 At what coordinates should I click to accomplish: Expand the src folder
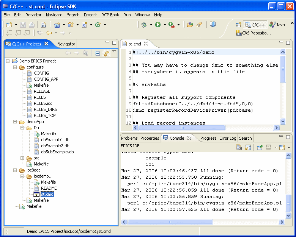(x=22, y=158)
